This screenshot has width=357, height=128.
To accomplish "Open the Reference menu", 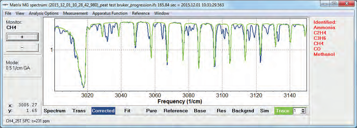I will (141, 13).
